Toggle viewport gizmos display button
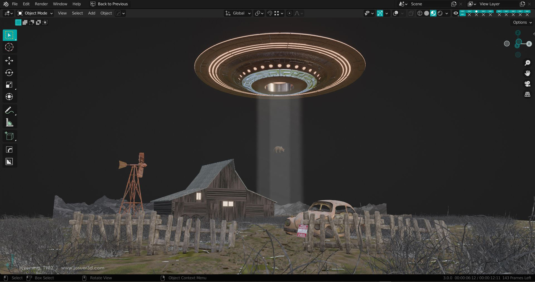Screen dimensions: 535x282 point(380,13)
